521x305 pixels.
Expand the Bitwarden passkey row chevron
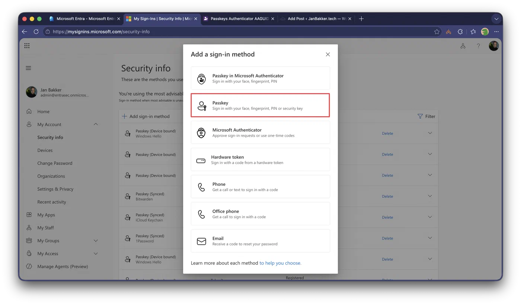430,196
